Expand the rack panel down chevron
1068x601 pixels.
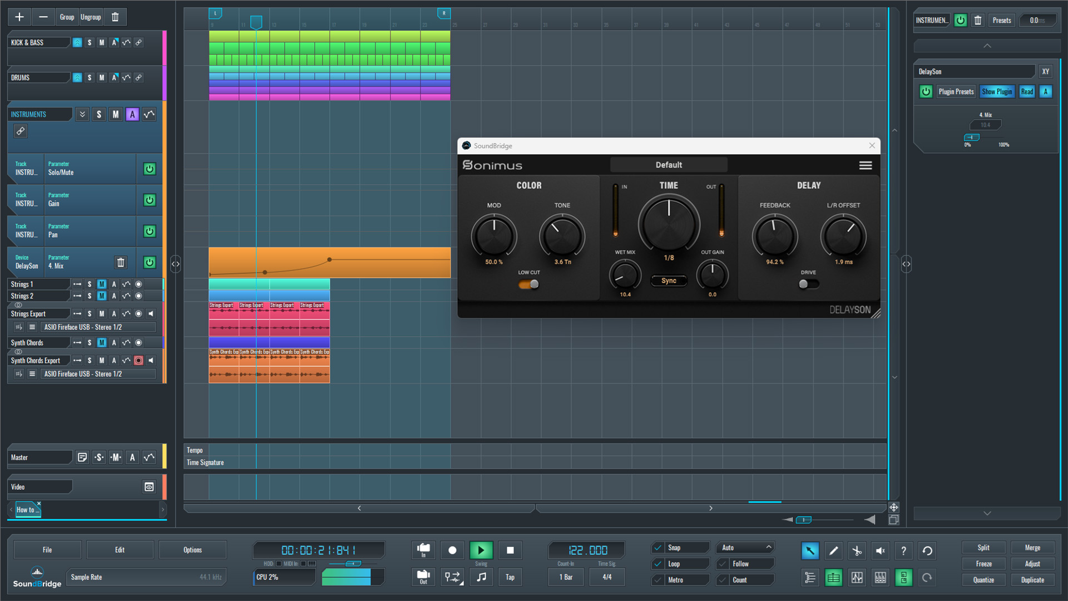(x=987, y=513)
